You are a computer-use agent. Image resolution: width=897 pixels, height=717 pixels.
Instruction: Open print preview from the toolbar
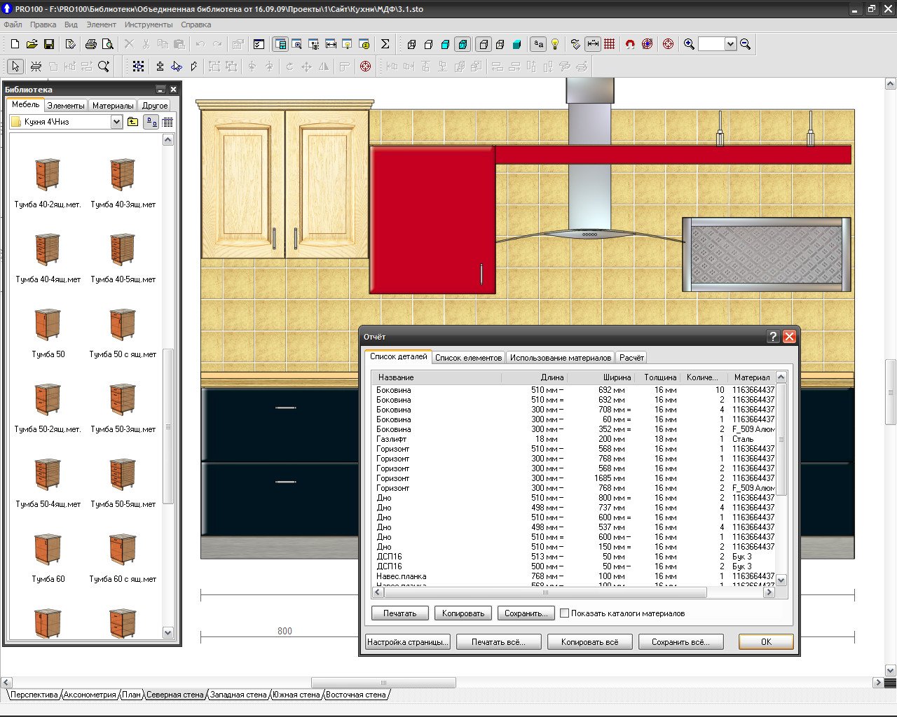(107, 44)
